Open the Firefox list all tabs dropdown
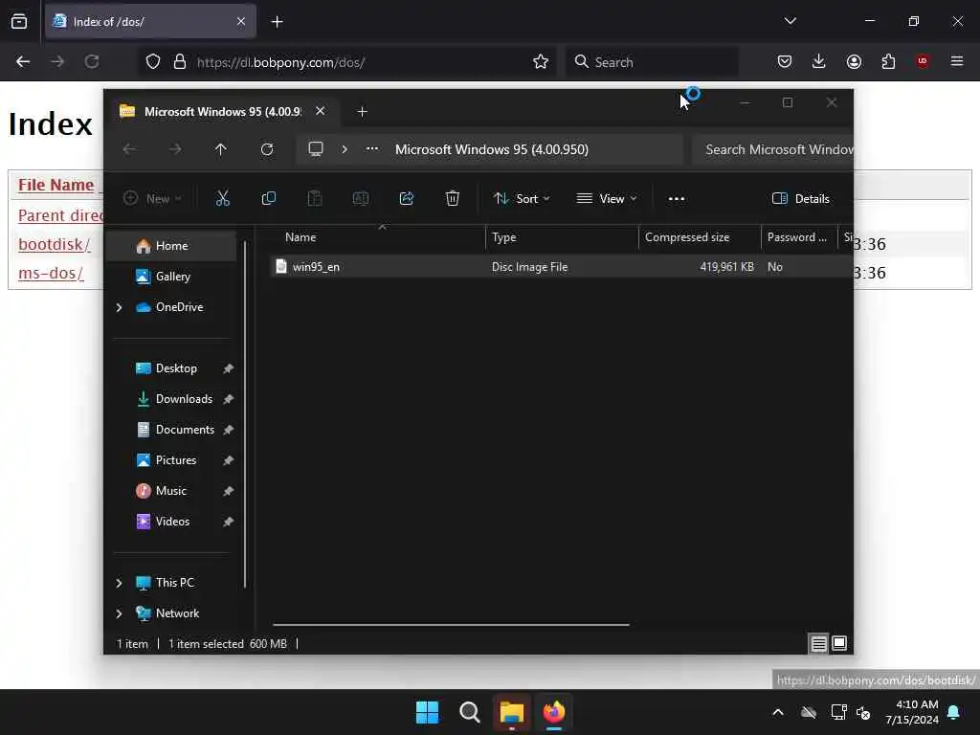Screen dimensions: 980x735 790,21
